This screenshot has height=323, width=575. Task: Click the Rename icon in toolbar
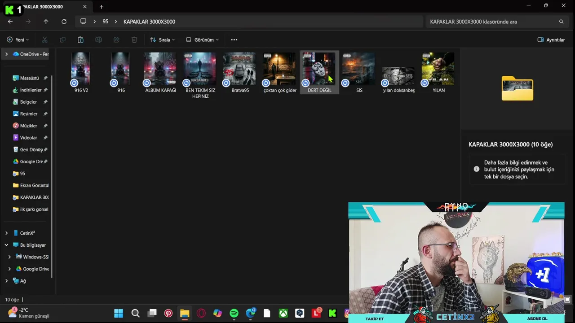[98, 40]
